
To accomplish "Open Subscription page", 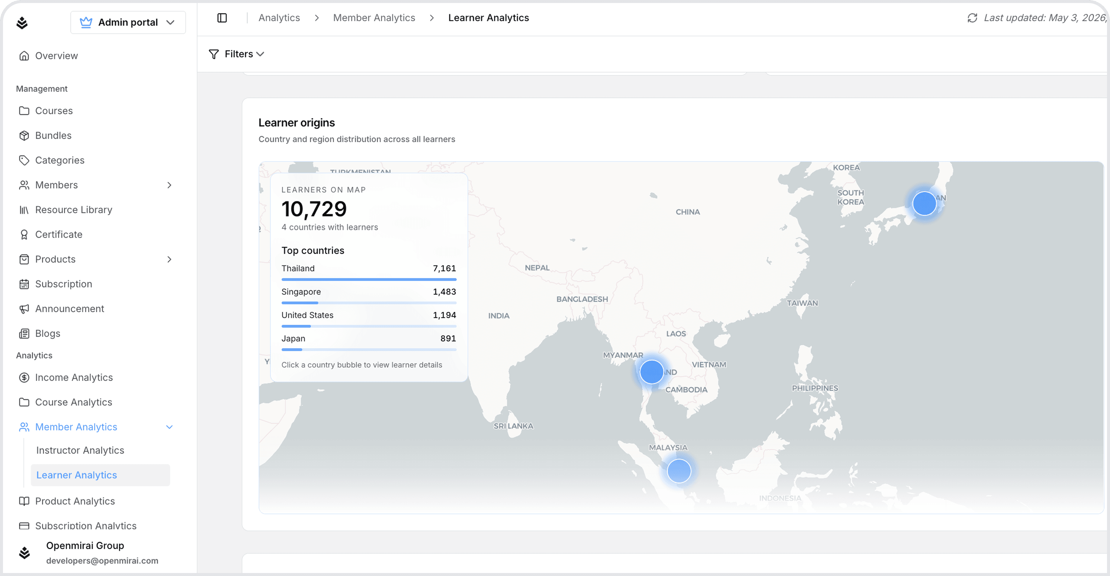I will pyautogui.click(x=64, y=284).
